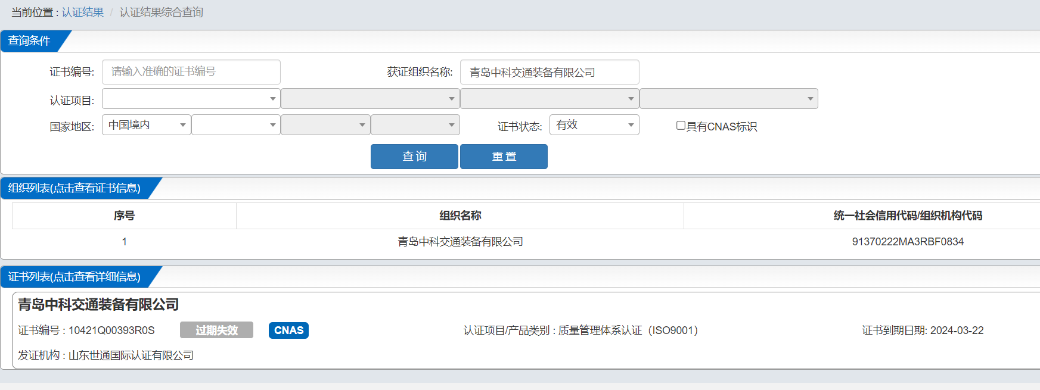Click the 统一社会信用代码/组织机构代码 column header

pos(908,216)
